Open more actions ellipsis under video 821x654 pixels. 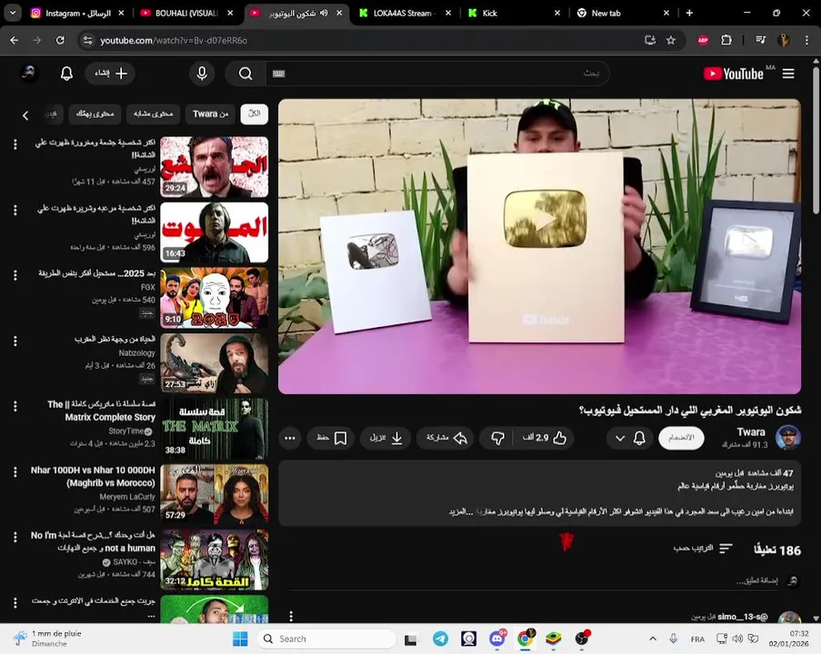click(x=289, y=438)
